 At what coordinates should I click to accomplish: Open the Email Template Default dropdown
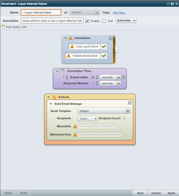point(104,111)
